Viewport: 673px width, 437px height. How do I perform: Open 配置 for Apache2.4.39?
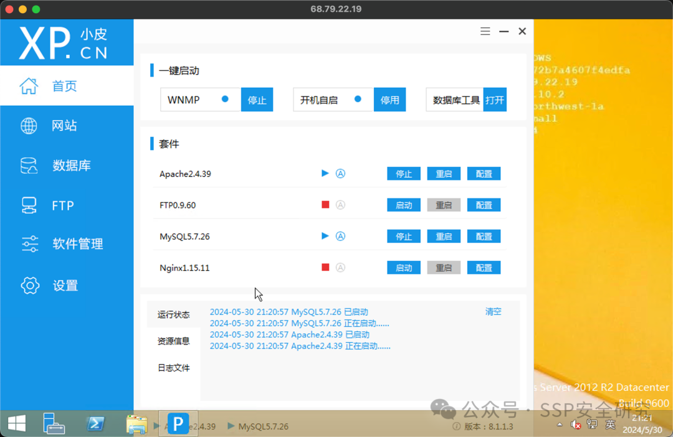point(484,174)
